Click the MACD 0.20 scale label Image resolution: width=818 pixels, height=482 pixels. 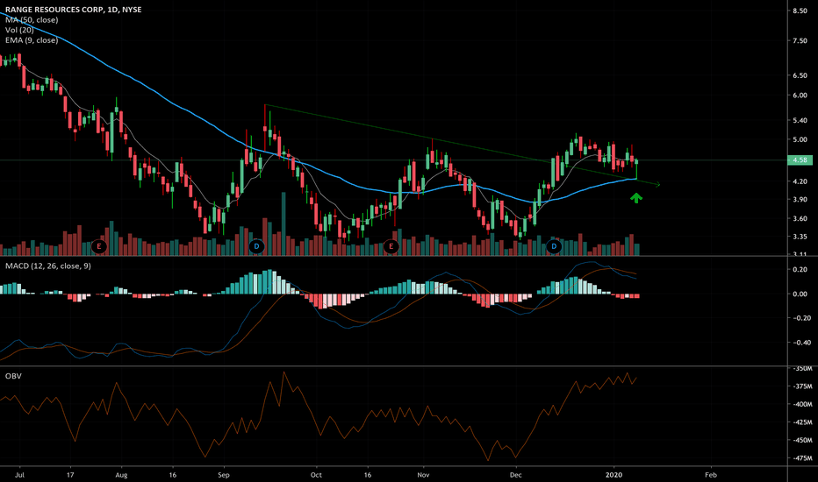click(x=800, y=269)
